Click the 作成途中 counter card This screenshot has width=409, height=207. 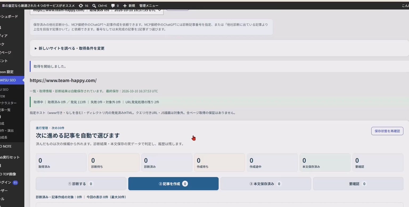click(272, 163)
